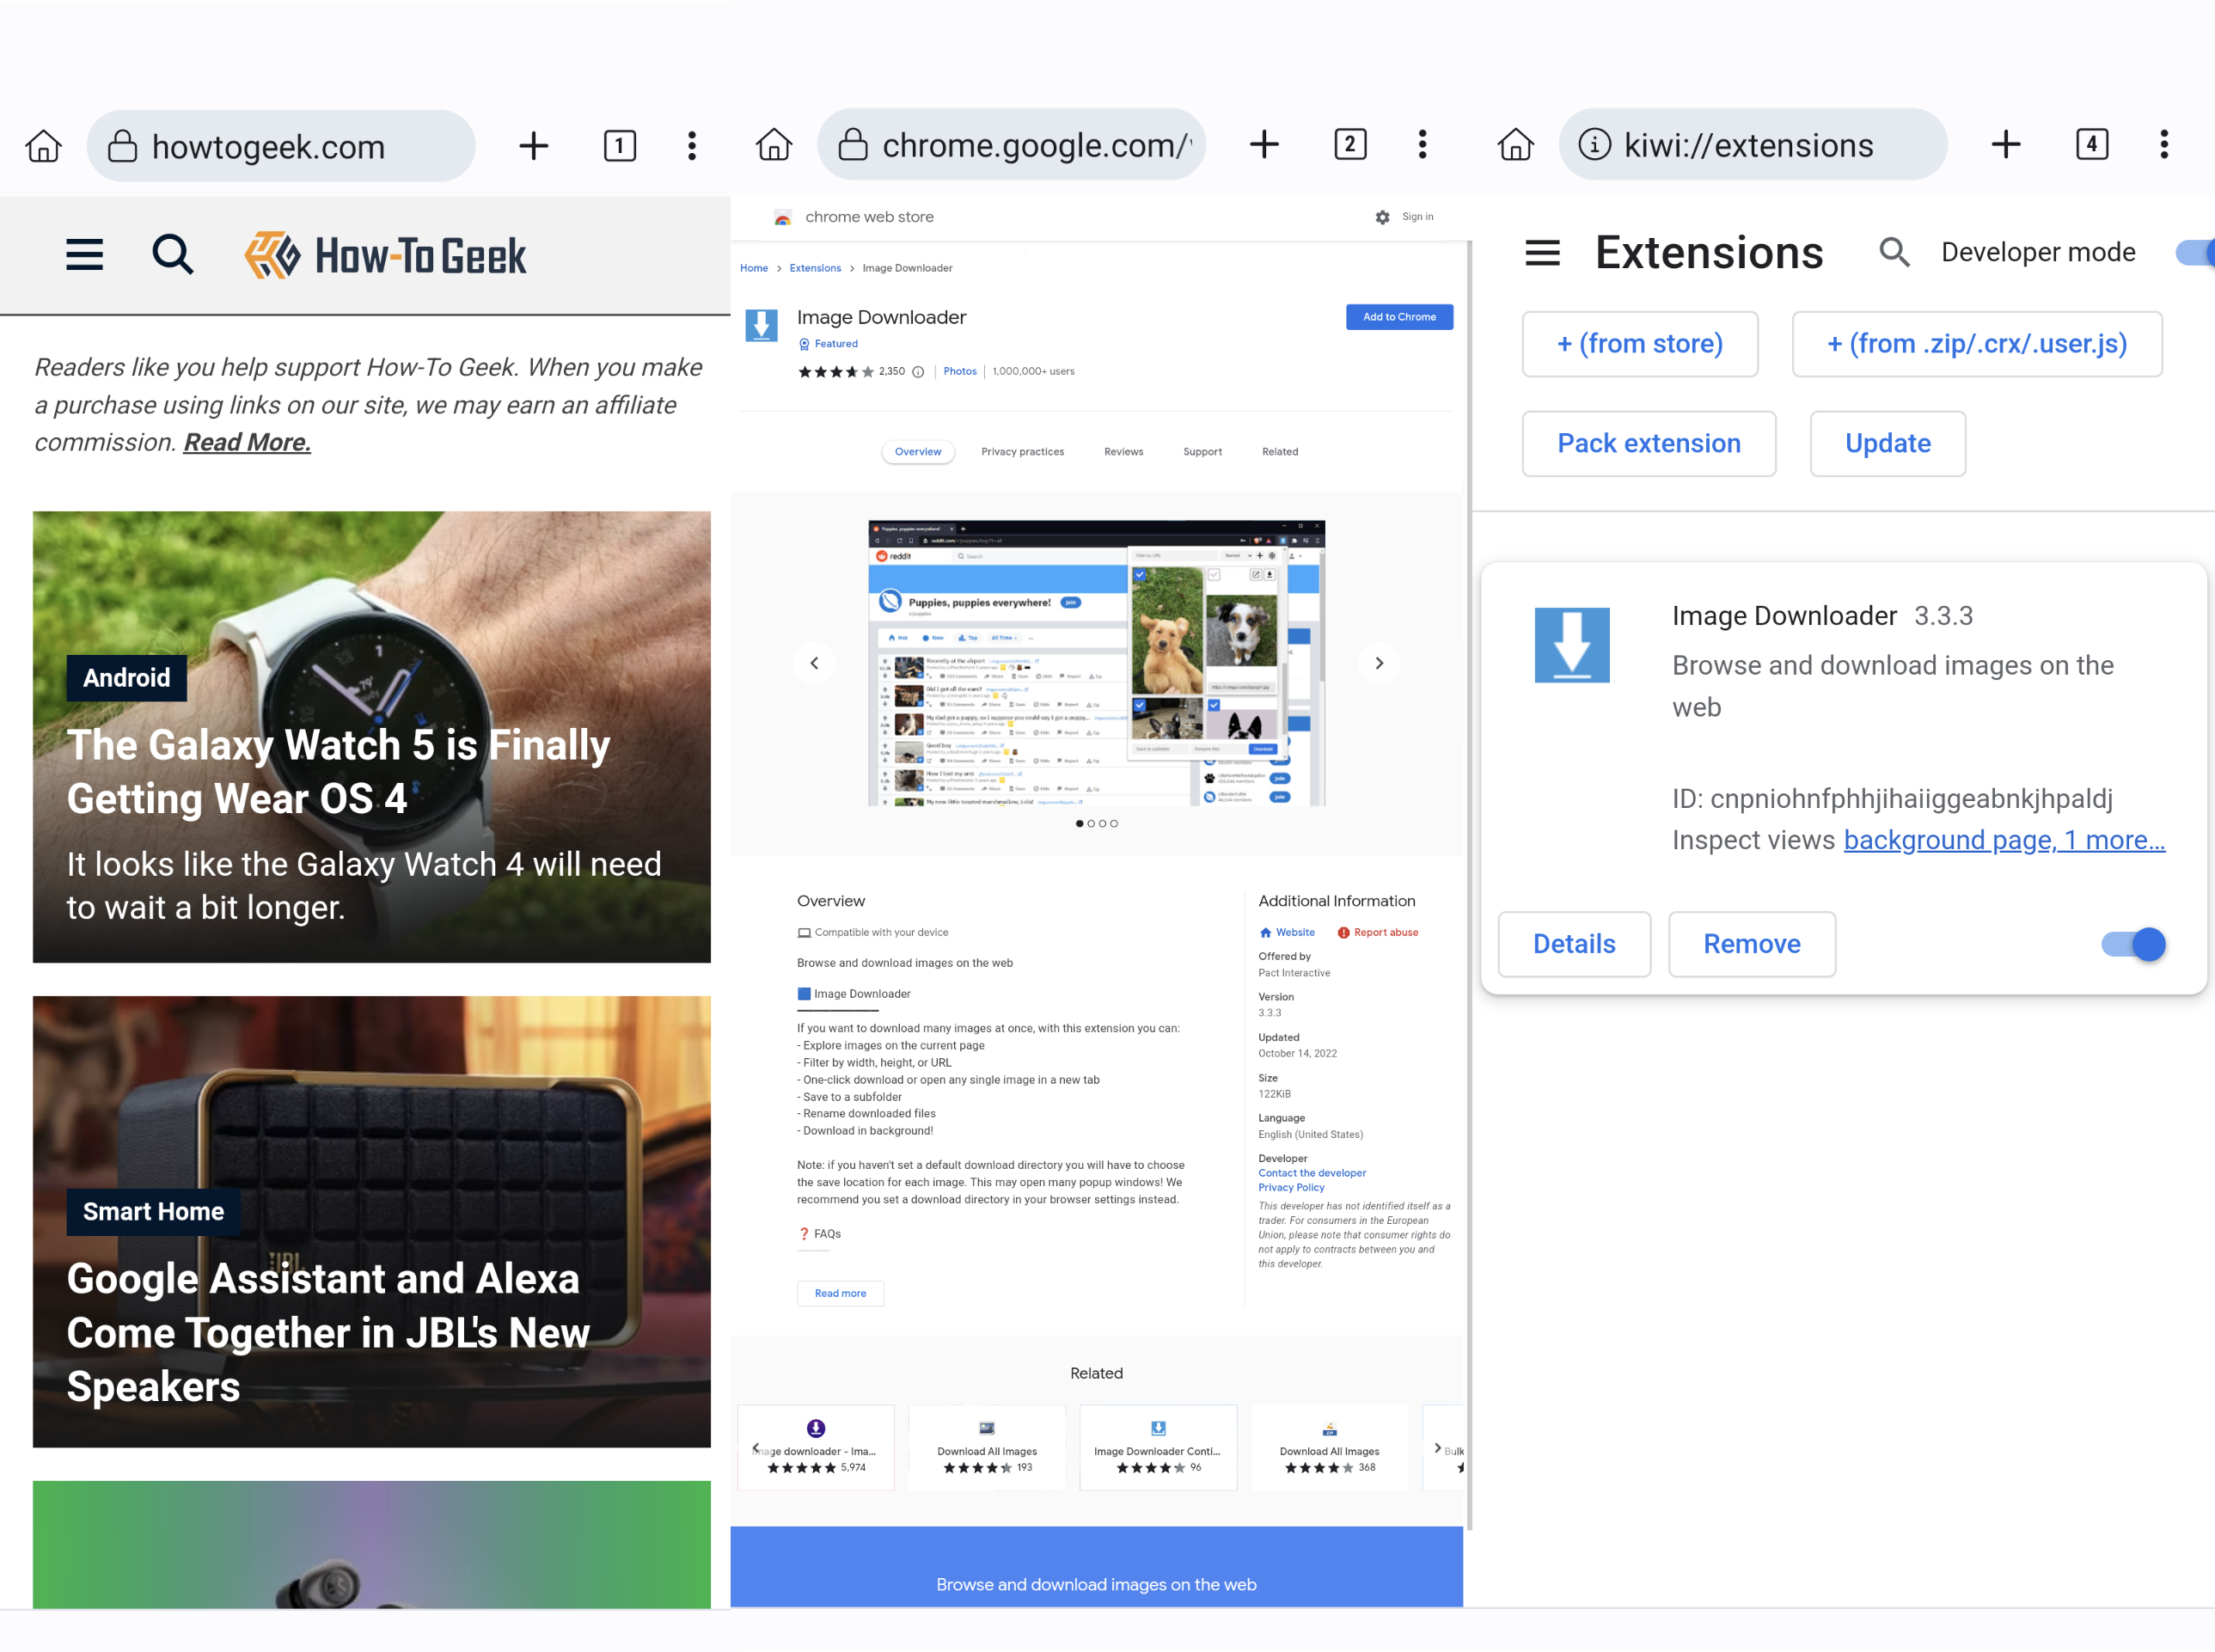
Task: Open the Extensions page hamburger menu
Action: click(x=1542, y=252)
